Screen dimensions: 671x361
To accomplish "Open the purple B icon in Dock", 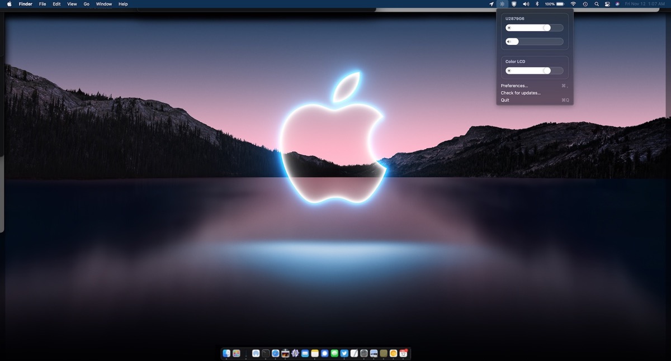I will [295, 353].
